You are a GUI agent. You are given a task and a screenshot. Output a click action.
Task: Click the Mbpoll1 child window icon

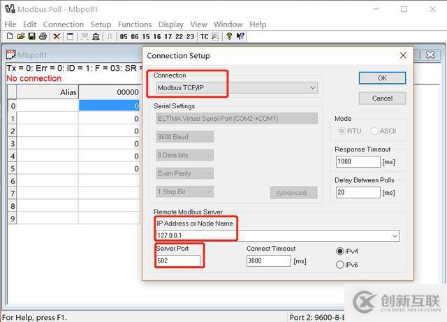point(11,54)
